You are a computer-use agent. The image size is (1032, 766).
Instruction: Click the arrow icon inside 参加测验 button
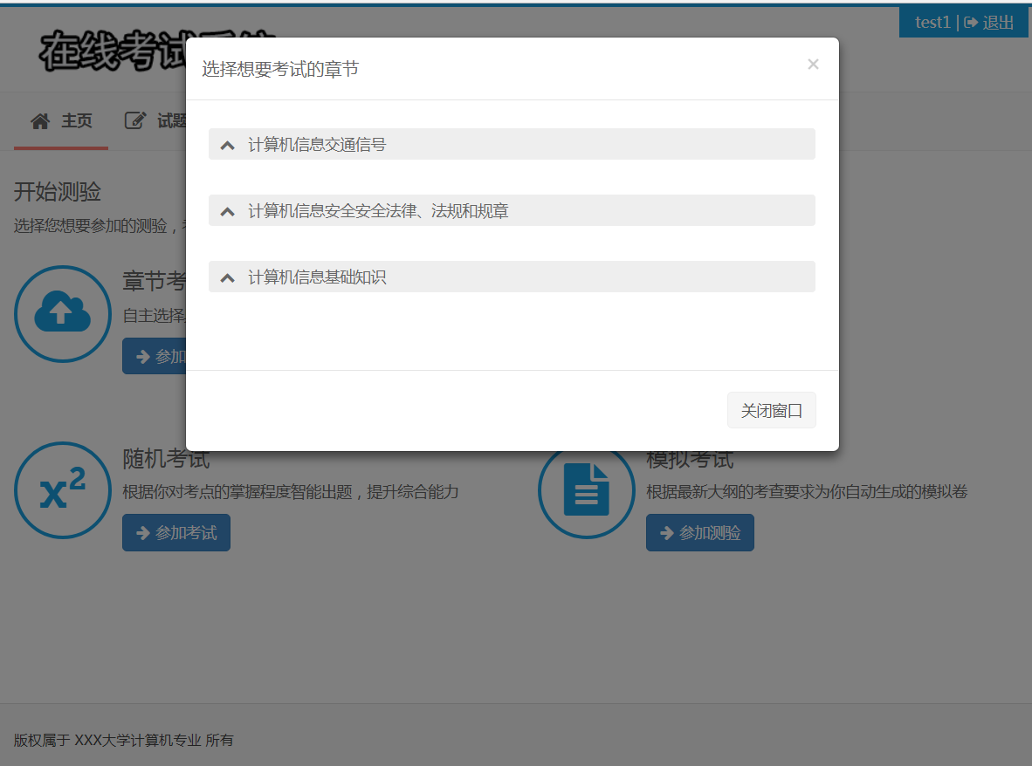coord(665,532)
